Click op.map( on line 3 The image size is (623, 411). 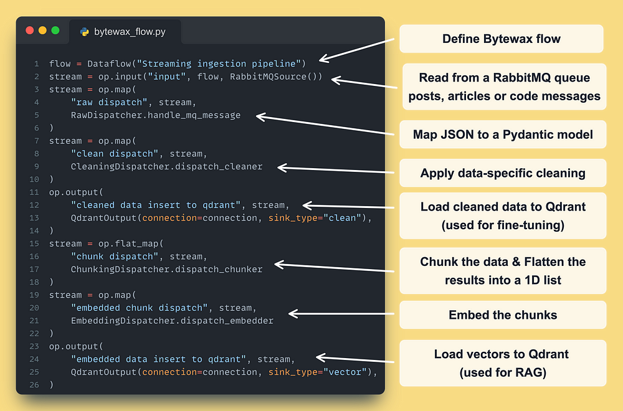point(117,89)
